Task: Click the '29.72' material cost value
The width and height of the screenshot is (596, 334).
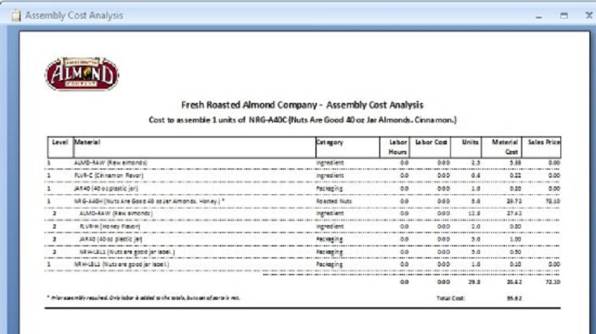Action: click(x=514, y=201)
